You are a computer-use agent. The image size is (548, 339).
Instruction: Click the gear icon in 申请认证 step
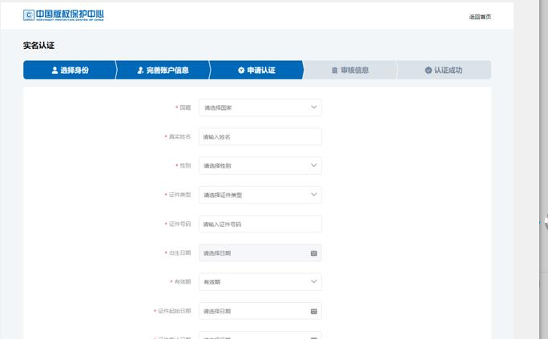click(240, 71)
